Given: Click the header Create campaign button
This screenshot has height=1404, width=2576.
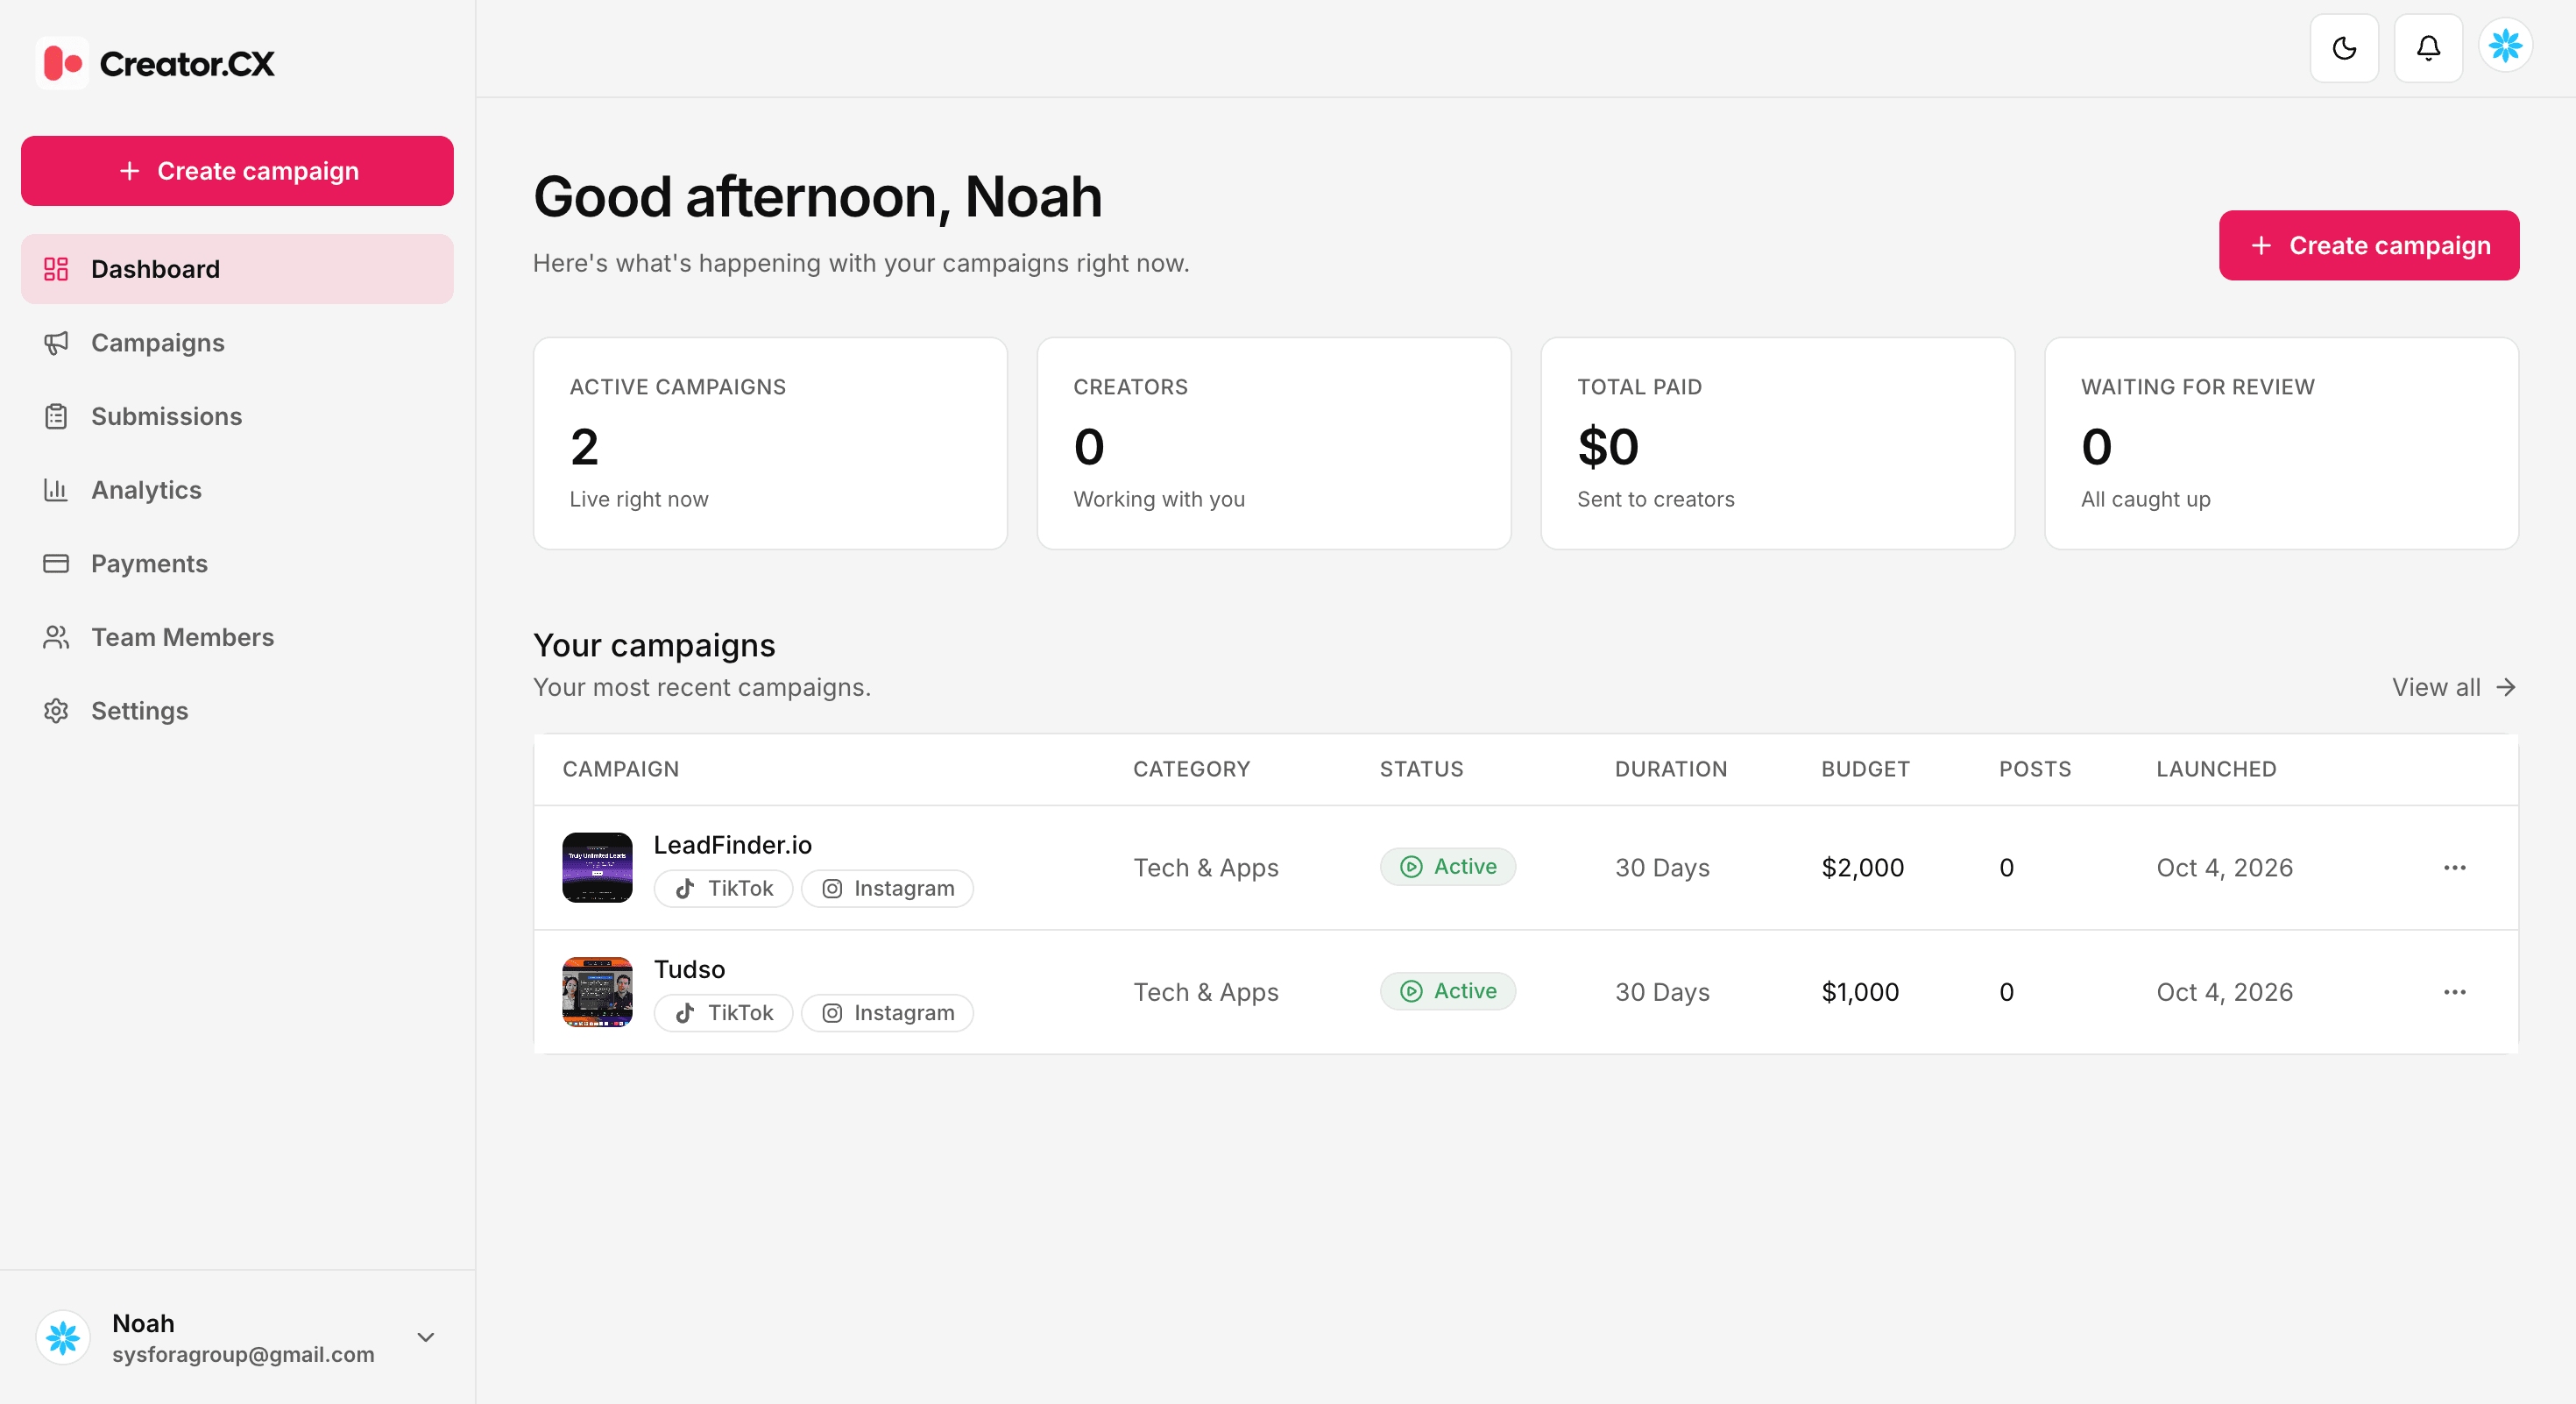Looking at the screenshot, I should 2368,245.
